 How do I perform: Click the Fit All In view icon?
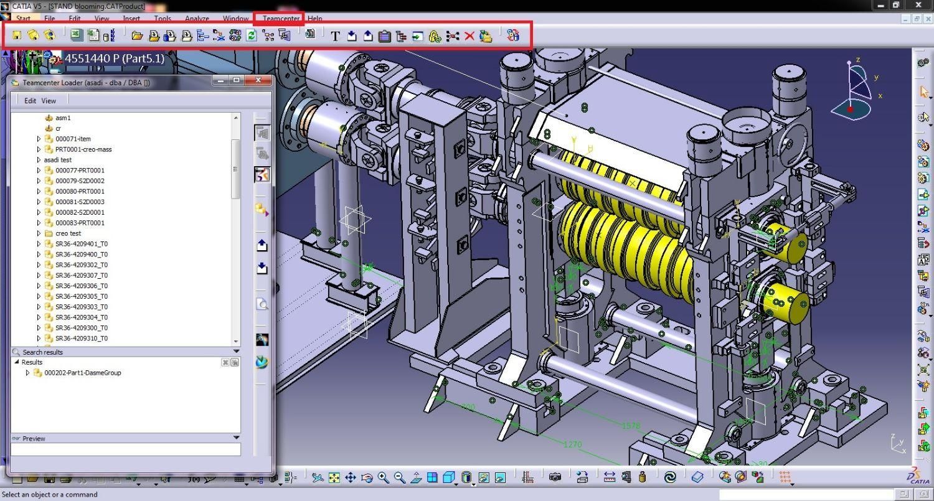point(334,477)
